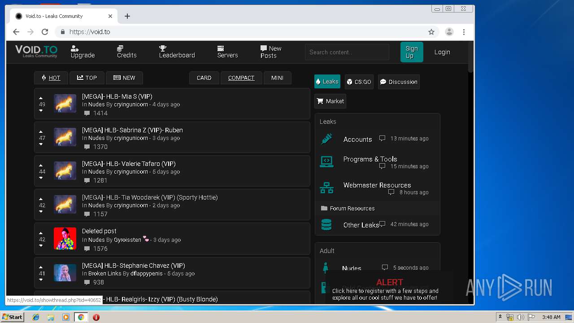Open the '[MEGA]- HLB- Mia S (VIP)' thread
The width and height of the screenshot is (574, 323).
point(117,96)
